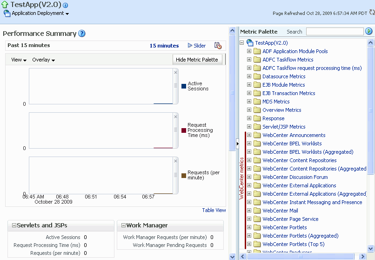The image size is (375, 260).
Task: Click the info icon next to TestApp(V2.0)
Action: (x=65, y=5)
